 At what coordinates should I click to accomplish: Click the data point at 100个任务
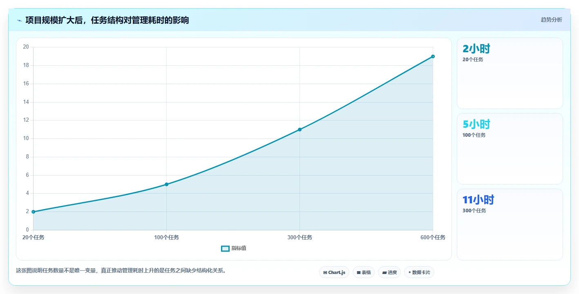[x=166, y=184]
